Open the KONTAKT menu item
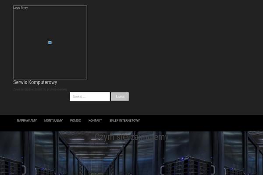The height and width of the screenshot is (175, 263). (95, 121)
